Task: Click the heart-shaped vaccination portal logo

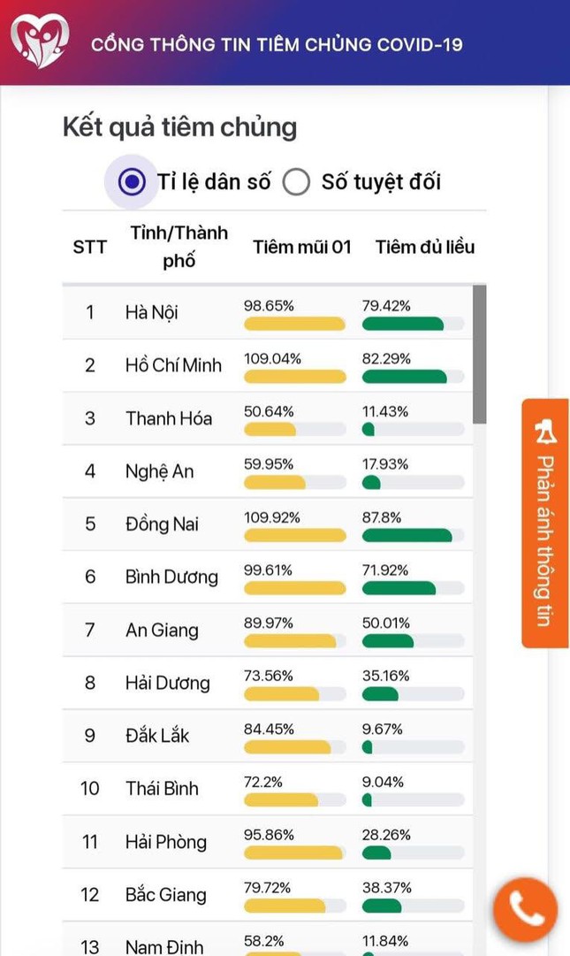Action: 40,42
